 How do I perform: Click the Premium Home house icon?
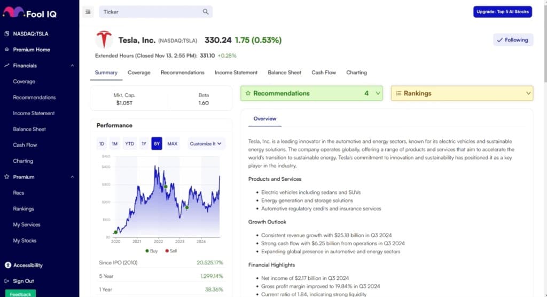click(x=6, y=50)
